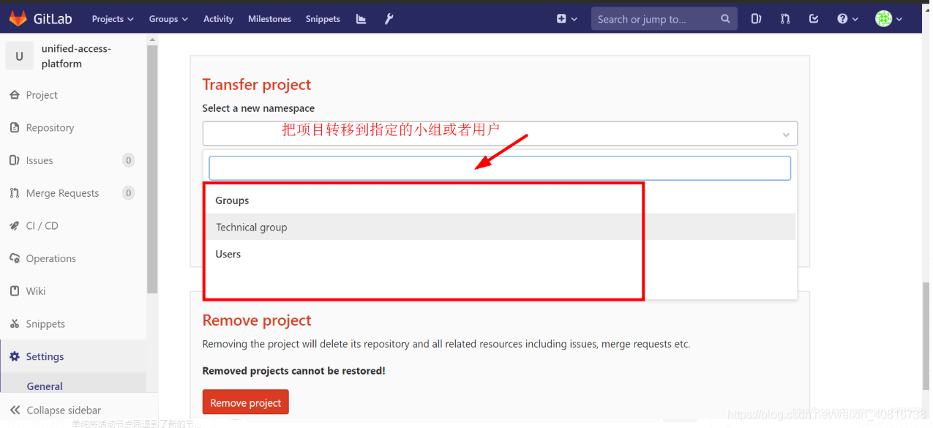This screenshot has height=428, width=933.
Task: Click the namespace dropdown chevron arrow
Action: (x=786, y=135)
